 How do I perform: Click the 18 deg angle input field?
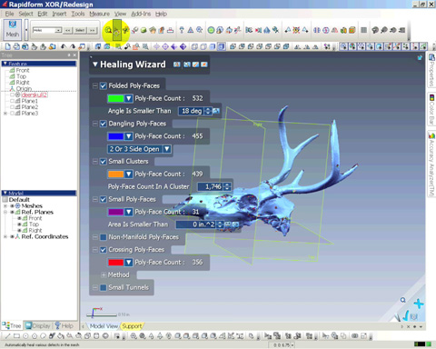[192, 111]
